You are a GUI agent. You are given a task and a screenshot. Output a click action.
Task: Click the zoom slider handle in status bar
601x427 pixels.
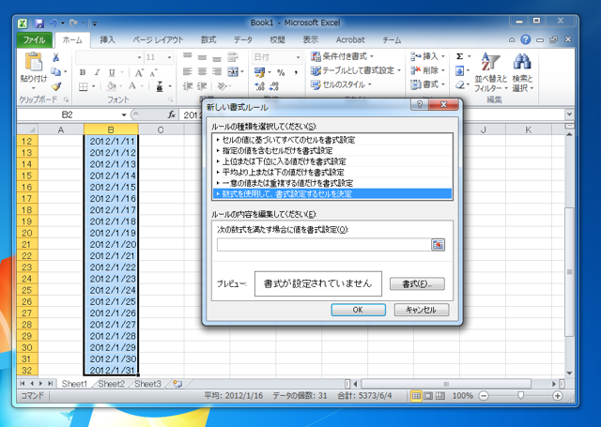click(520, 396)
